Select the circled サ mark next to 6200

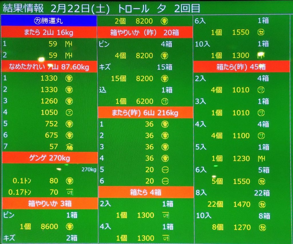[165, 101]
